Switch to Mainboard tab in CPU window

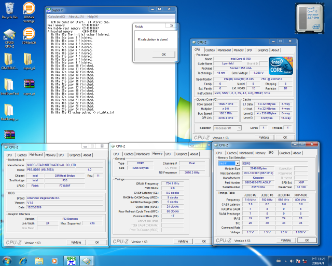coord(224,50)
